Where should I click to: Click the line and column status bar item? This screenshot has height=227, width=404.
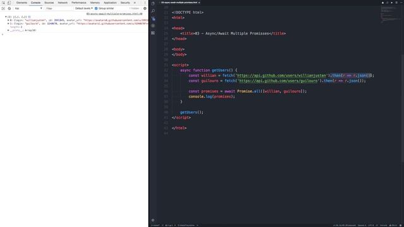344,225
